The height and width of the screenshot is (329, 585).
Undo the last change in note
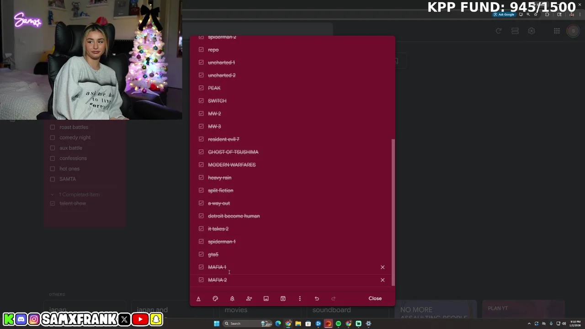(317, 298)
